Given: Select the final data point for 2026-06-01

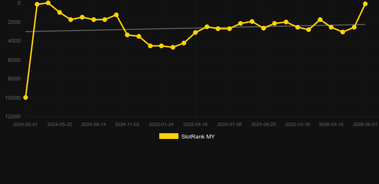Looking at the screenshot, I should click(365, 4).
